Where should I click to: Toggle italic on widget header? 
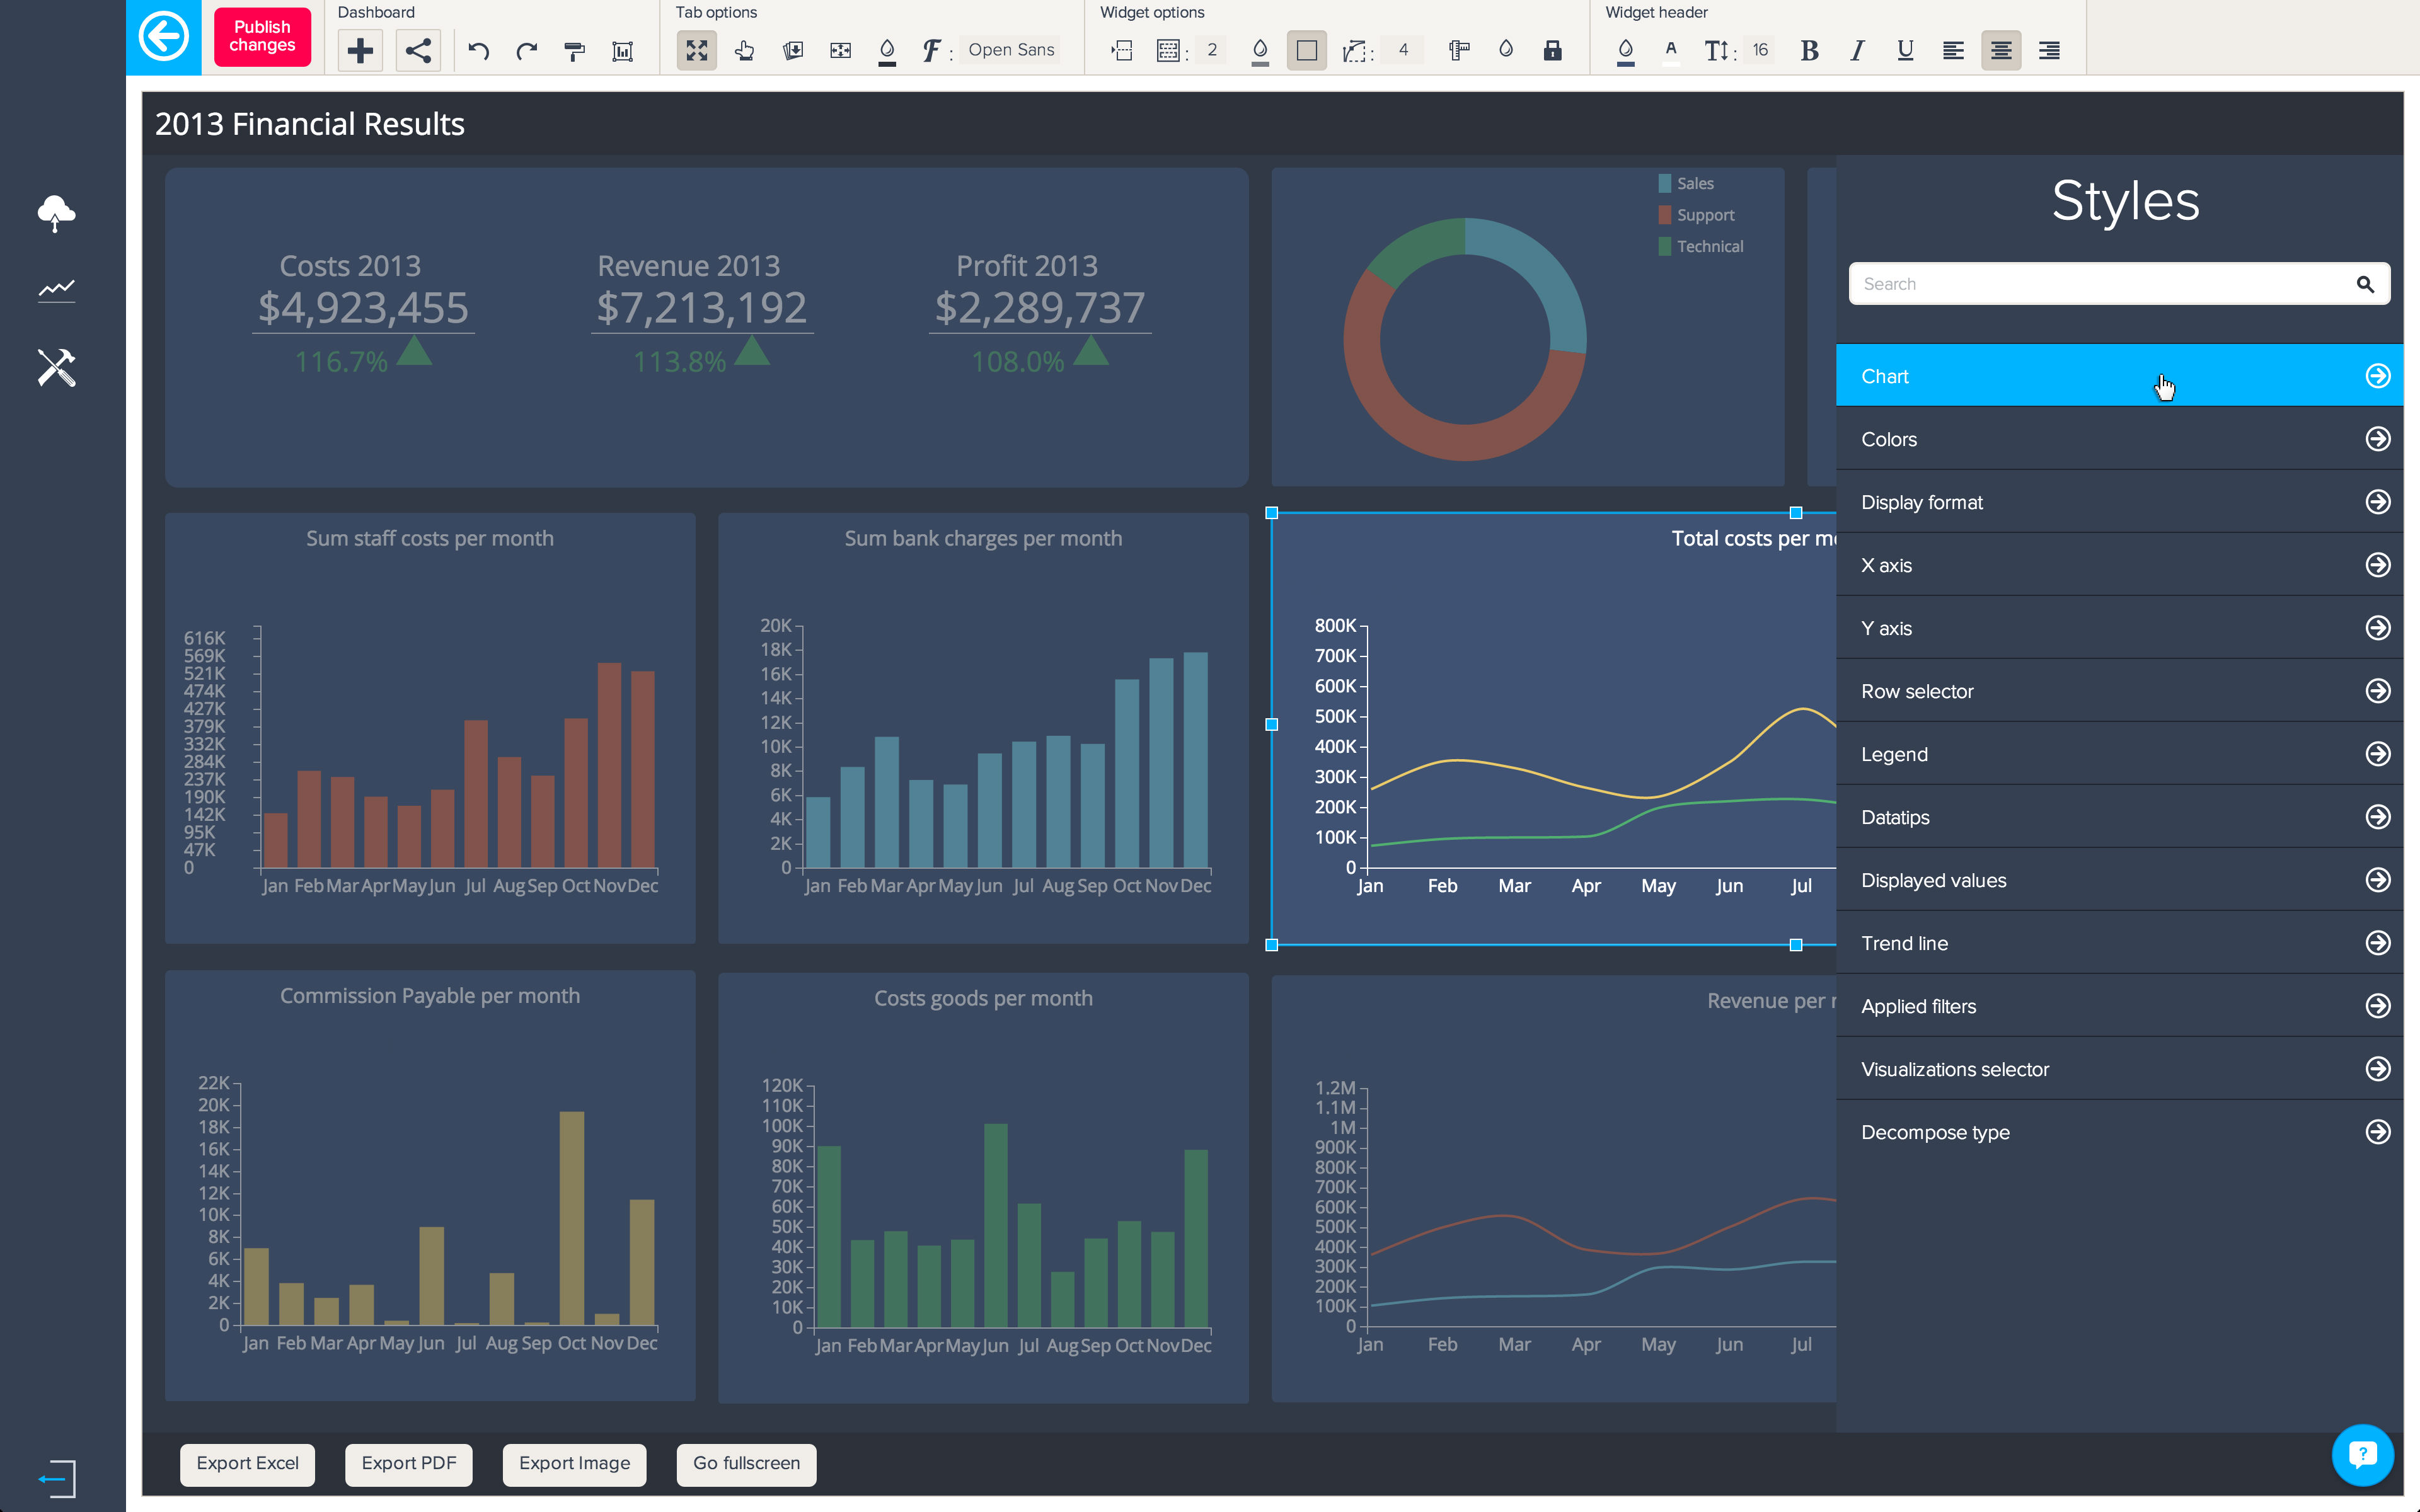[1857, 50]
